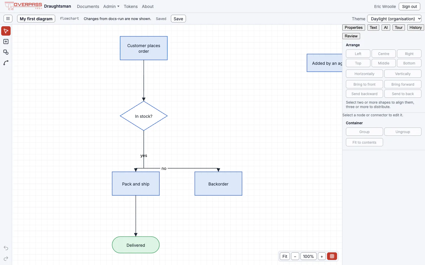Open the Documents nav item
Viewport: 425px width, 265px height.
pyautogui.click(x=88, y=6)
